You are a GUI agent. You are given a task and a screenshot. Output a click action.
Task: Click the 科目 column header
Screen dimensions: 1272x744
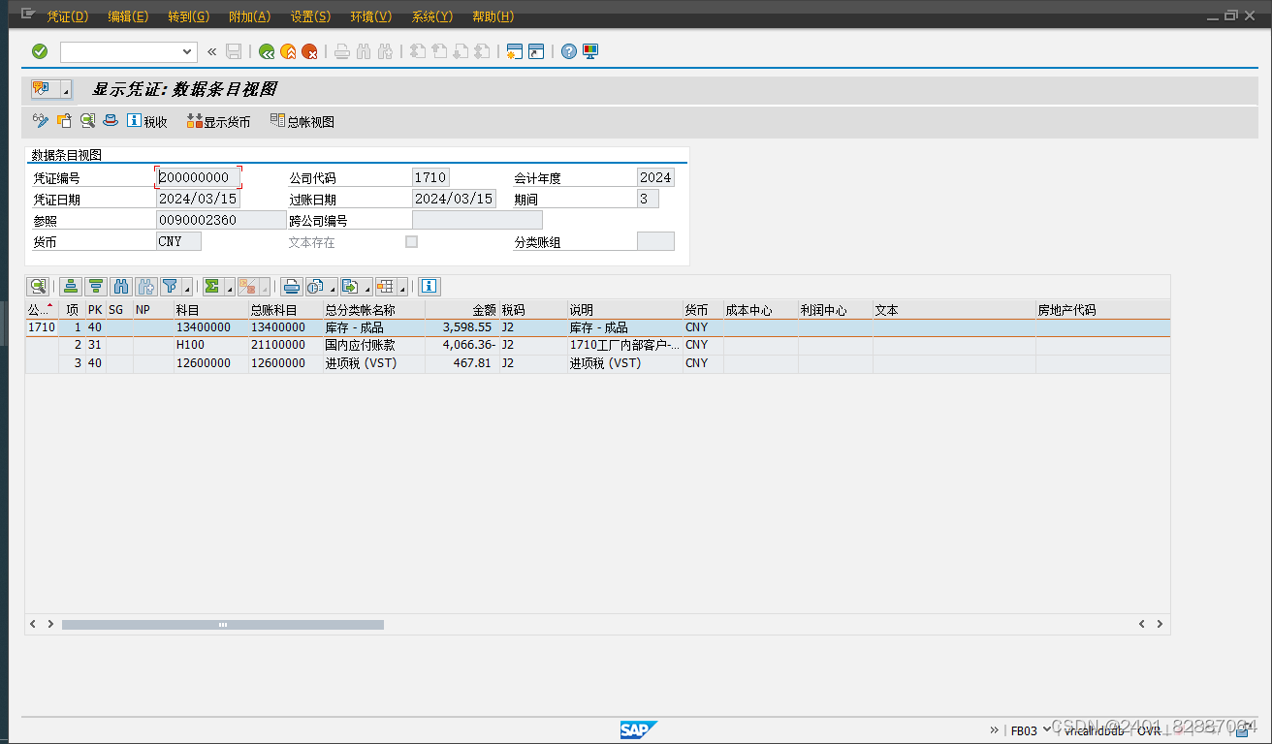click(x=210, y=310)
